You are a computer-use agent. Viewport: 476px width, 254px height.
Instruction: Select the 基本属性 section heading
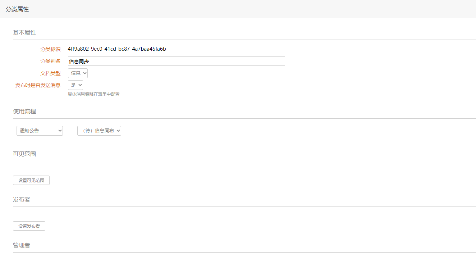pos(24,32)
